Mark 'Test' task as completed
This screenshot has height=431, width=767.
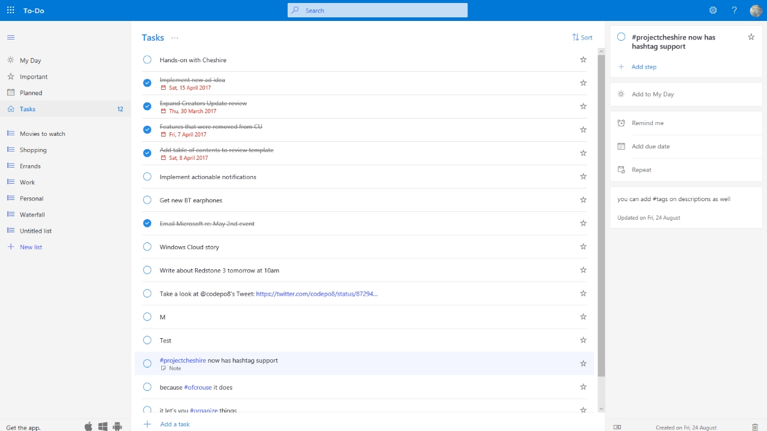click(147, 340)
